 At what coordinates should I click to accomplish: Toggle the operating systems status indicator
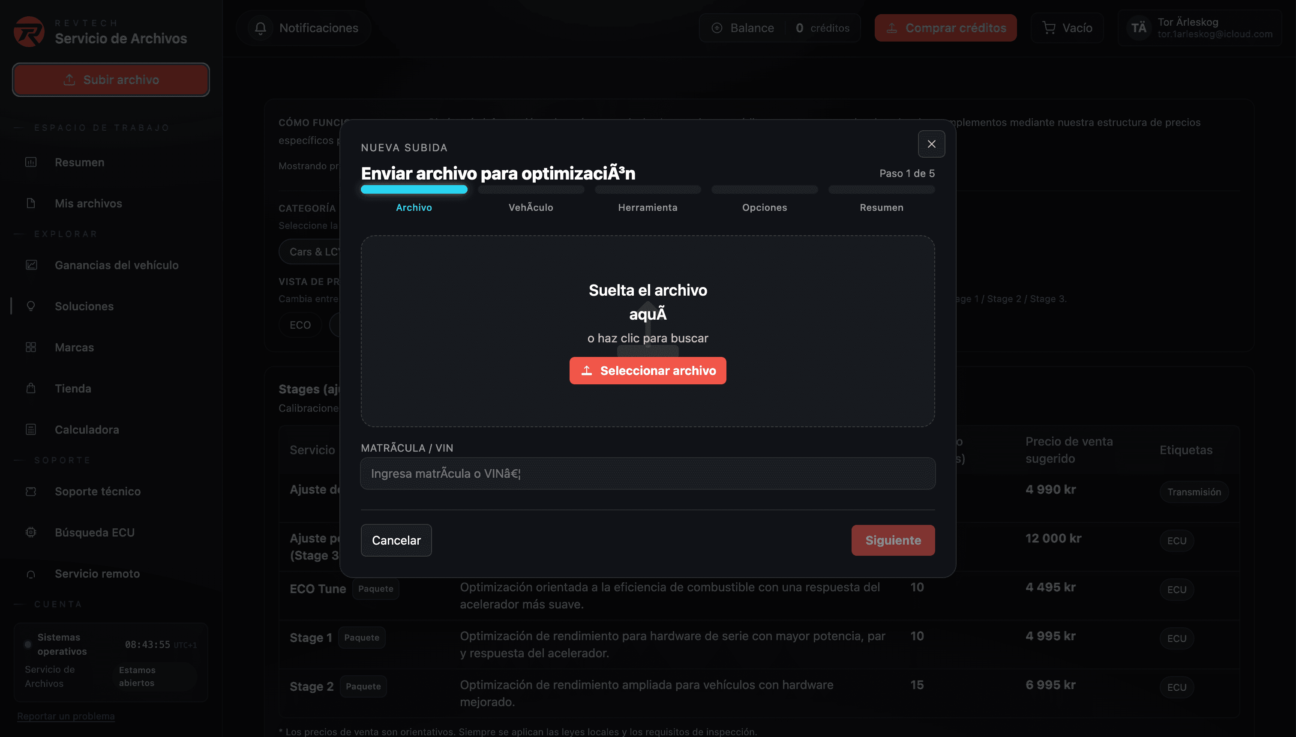pyautogui.click(x=28, y=644)
